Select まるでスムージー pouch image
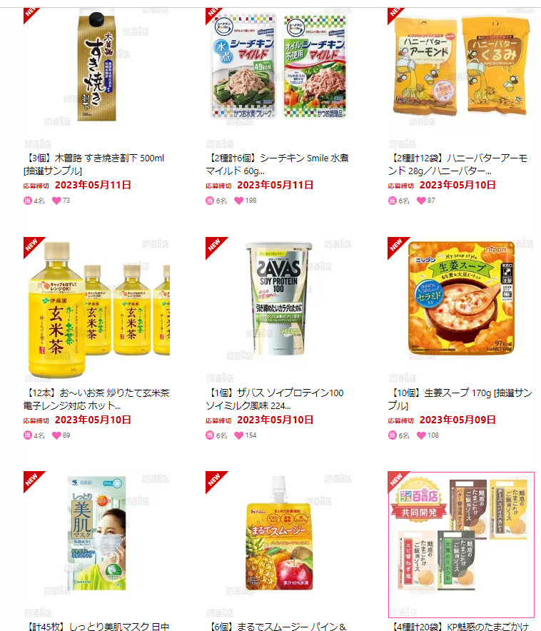This screenshot has height=631, width=541. [279, 533]
